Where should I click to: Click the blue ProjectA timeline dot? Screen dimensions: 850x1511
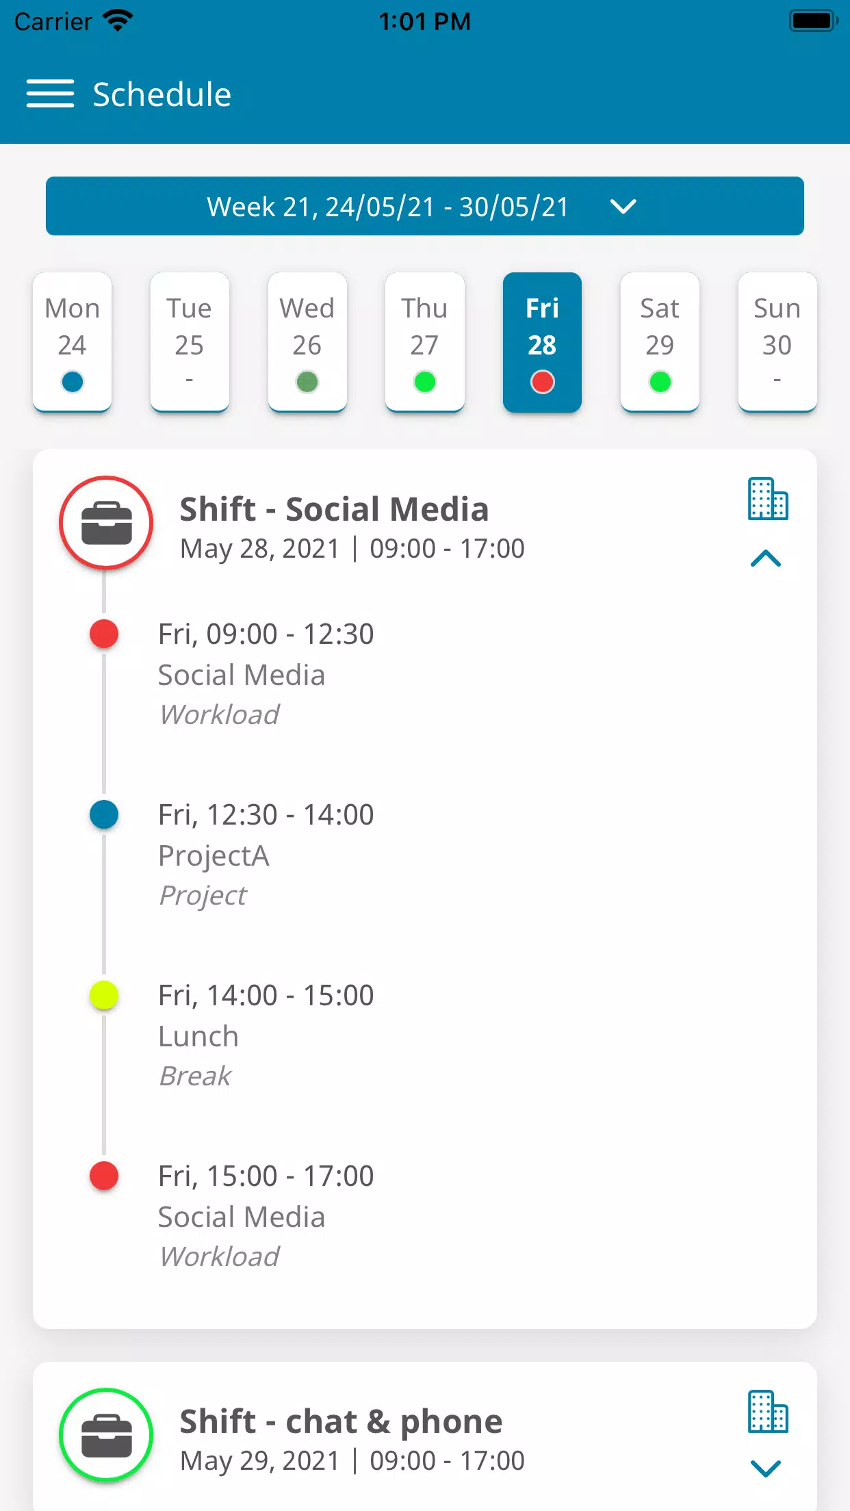click(104, 814)
